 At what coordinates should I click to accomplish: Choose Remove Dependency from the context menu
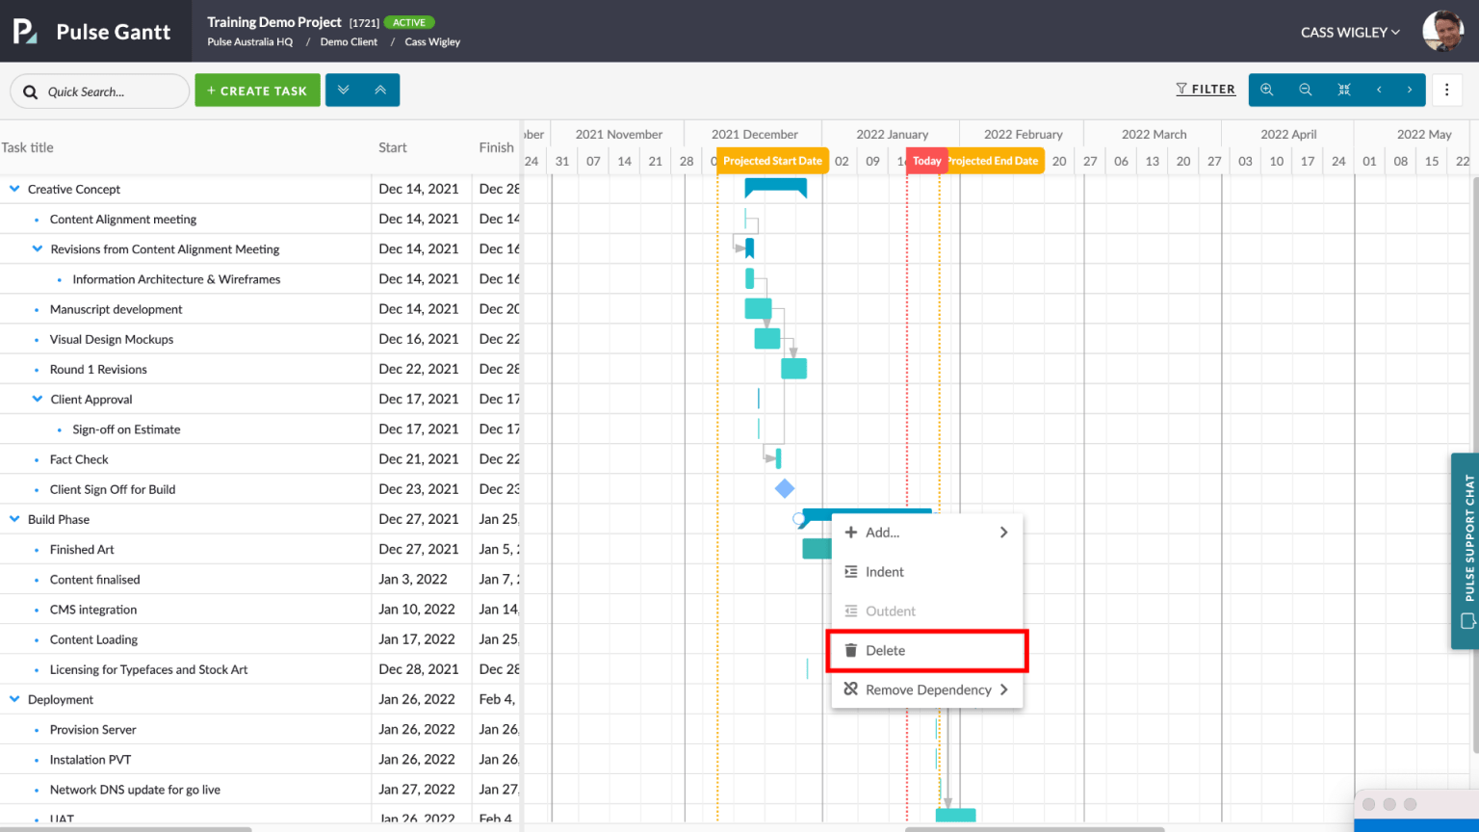926,689
